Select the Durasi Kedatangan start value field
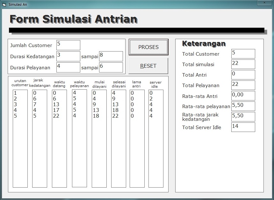This screenshot has height=200, width=274. (68, 56)
